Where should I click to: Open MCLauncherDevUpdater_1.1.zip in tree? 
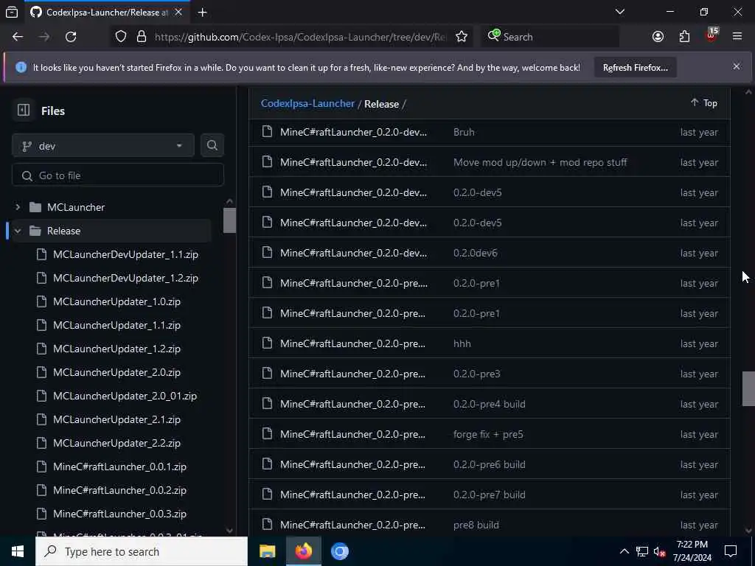pos(125,254)
